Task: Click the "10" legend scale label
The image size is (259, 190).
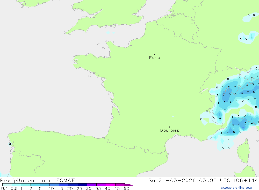Action: [x=51, y=188]
